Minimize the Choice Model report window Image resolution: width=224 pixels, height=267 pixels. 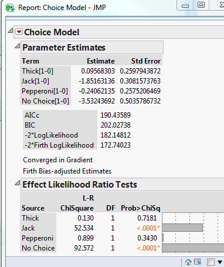[185, 6]
